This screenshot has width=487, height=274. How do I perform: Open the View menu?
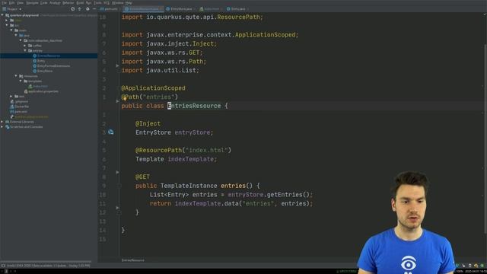21,3
